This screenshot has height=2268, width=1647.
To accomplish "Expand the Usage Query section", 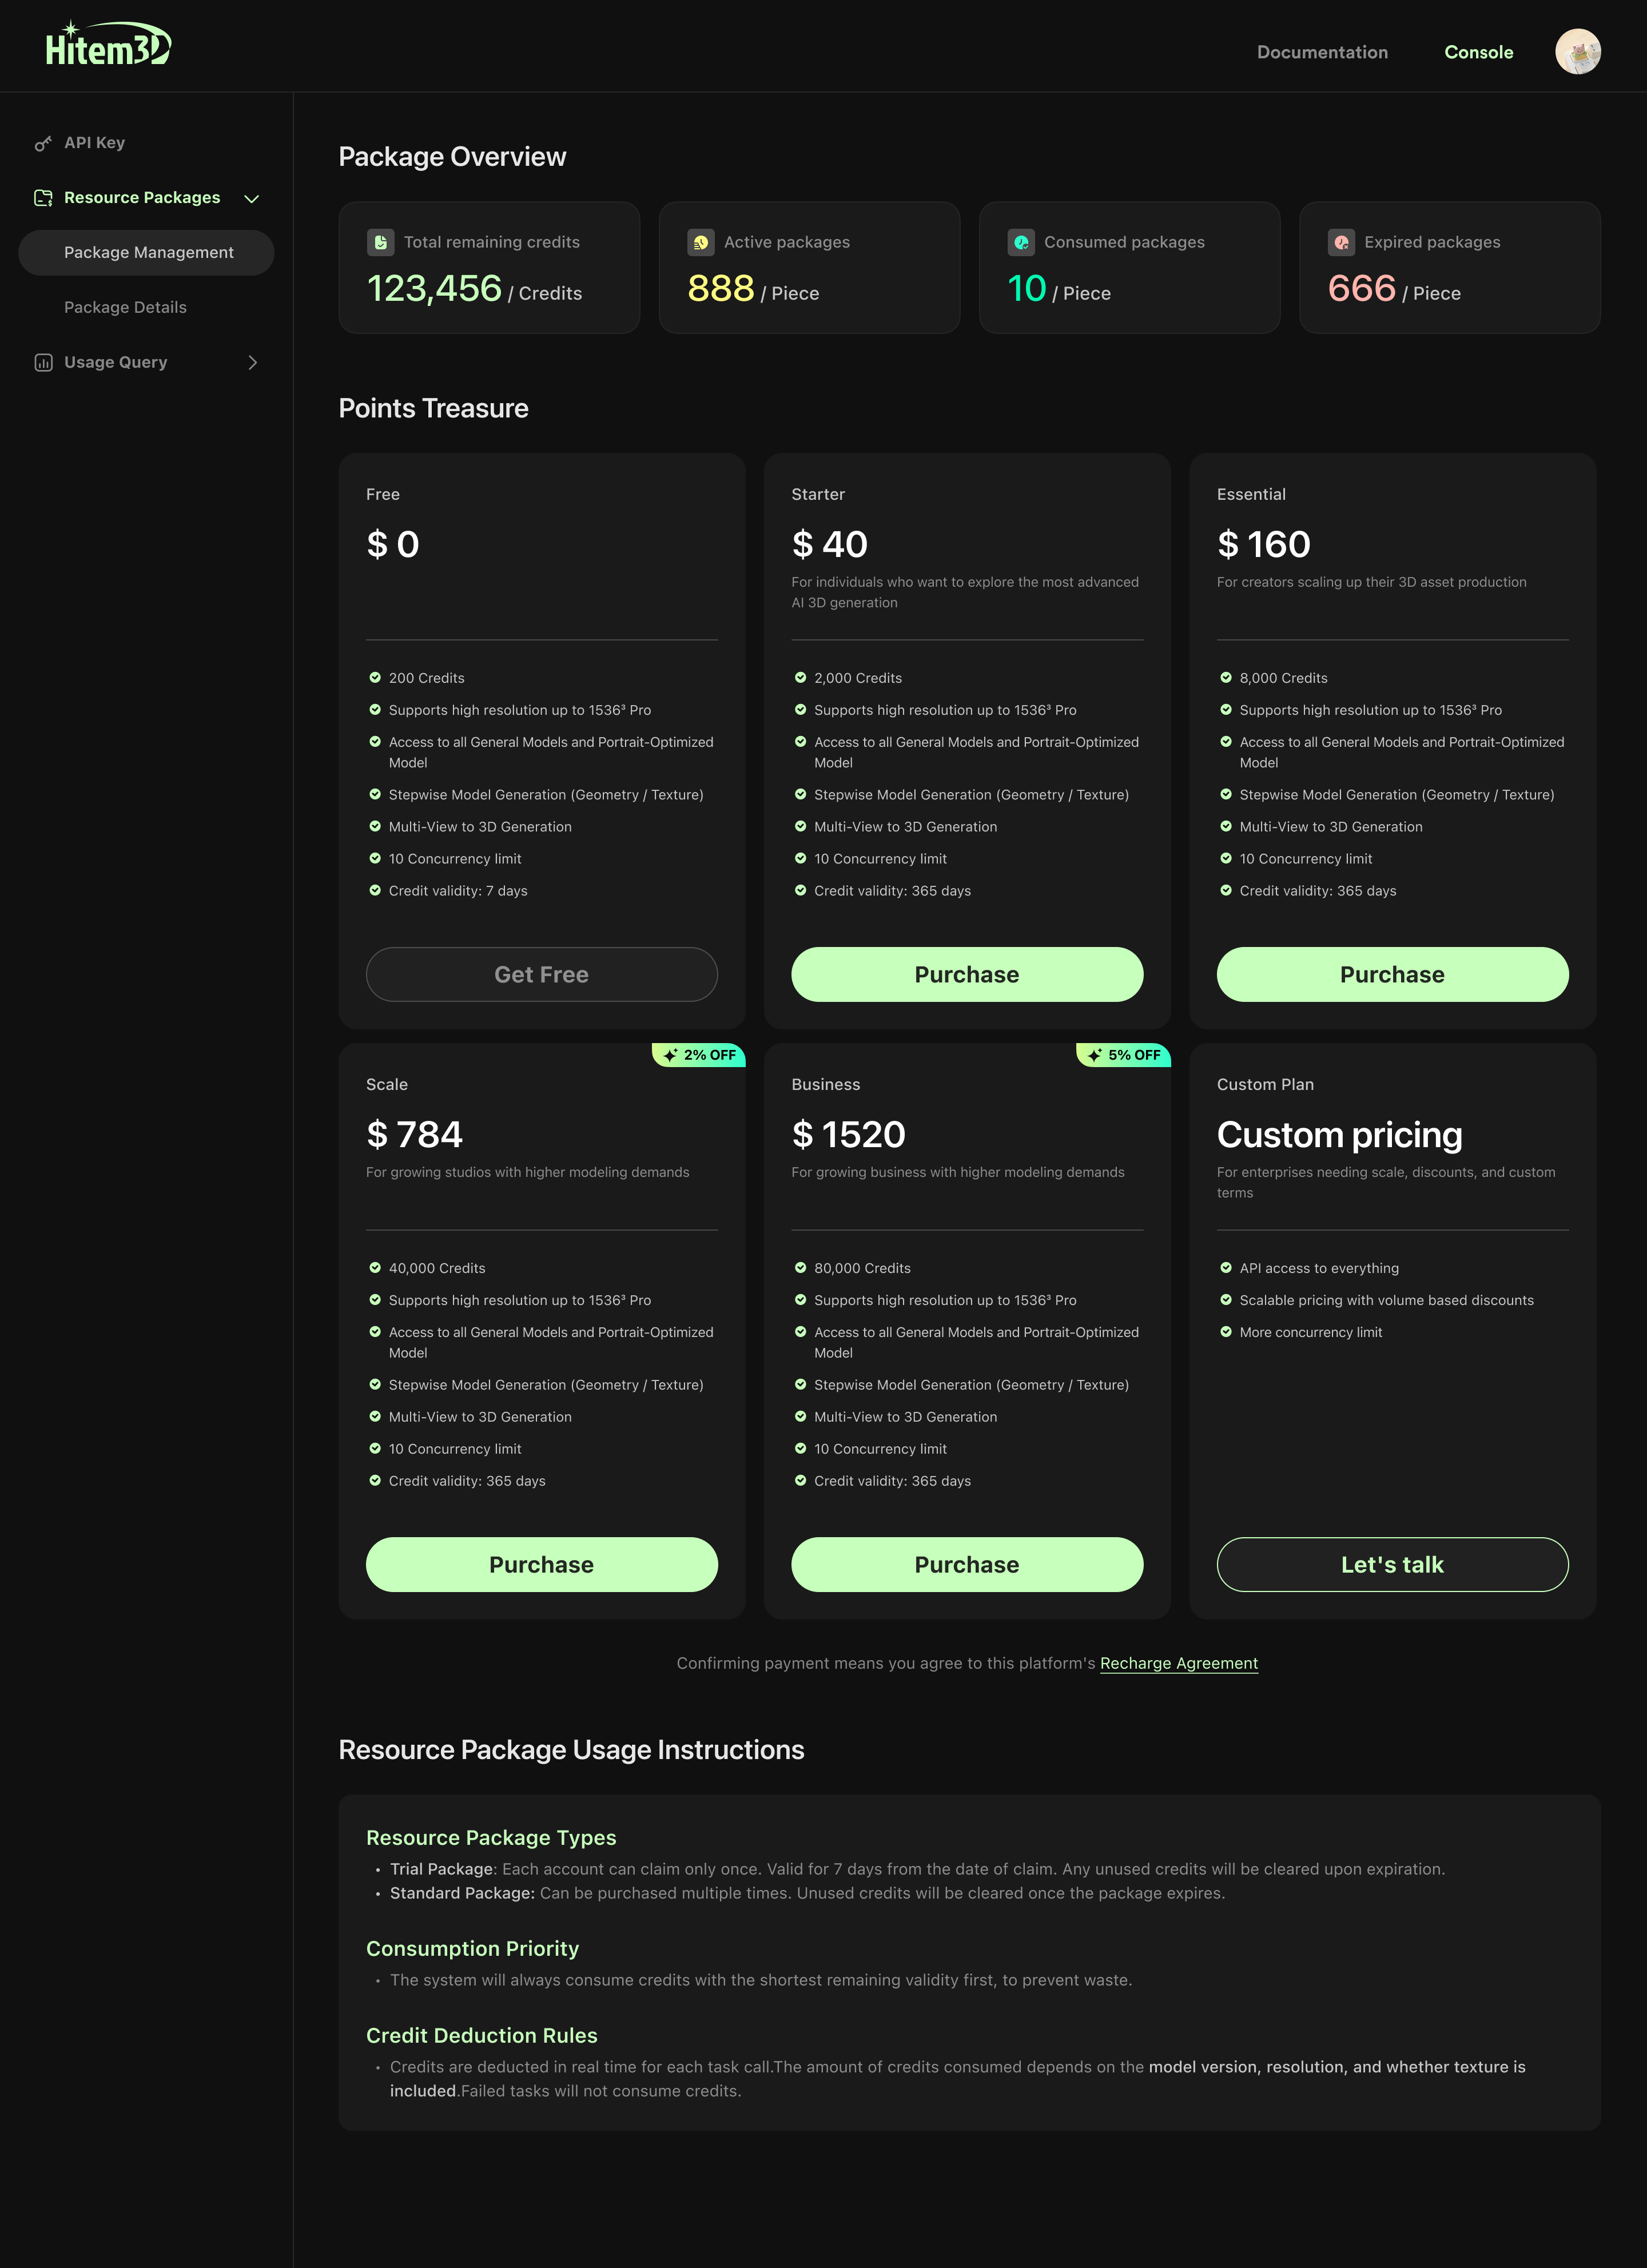I will [253, 362].
